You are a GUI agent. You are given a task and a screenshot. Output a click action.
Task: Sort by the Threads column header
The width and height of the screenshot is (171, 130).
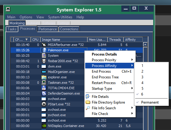tap(116, 40)
